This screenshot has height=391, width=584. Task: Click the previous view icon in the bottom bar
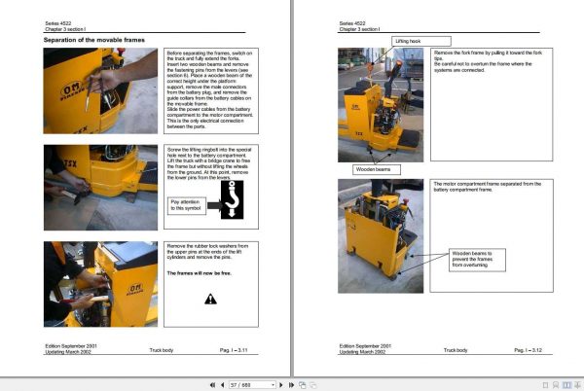[x=303, y=385]
